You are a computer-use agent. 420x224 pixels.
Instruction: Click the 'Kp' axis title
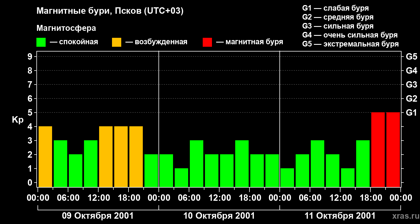coord(18,120)
